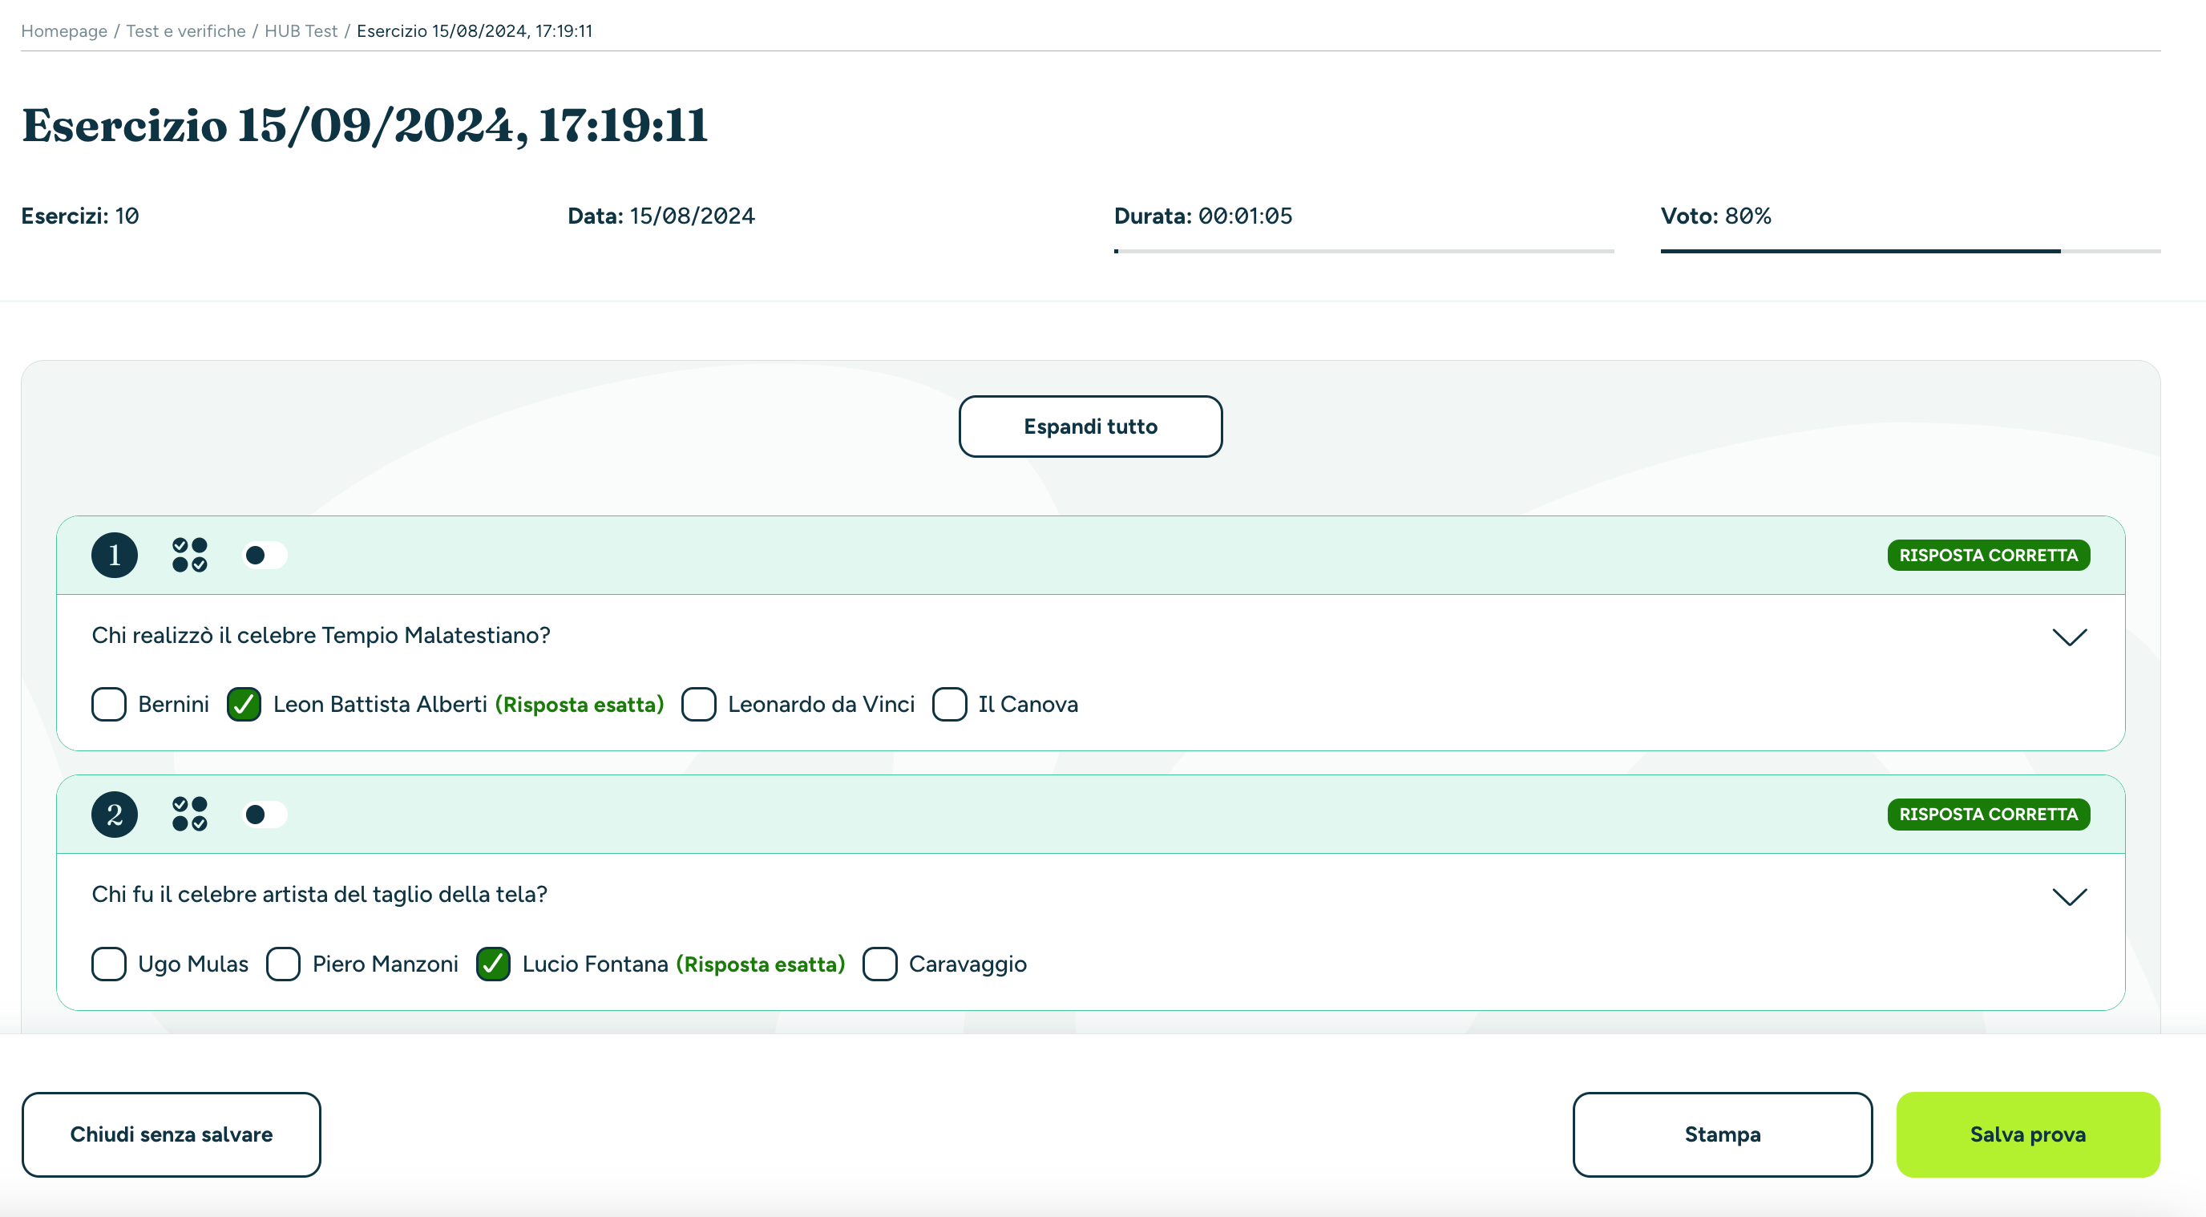This screenshot has width=2206, height=1217.
Task: Open HUB Test breadcrumb link
Action: (x=301, y=30)
